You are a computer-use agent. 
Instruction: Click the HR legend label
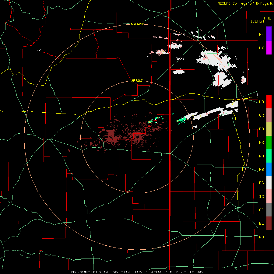click(x=261, y=142)
